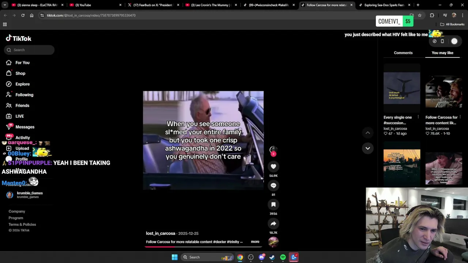Click the TikTok logo

[19, 38]
